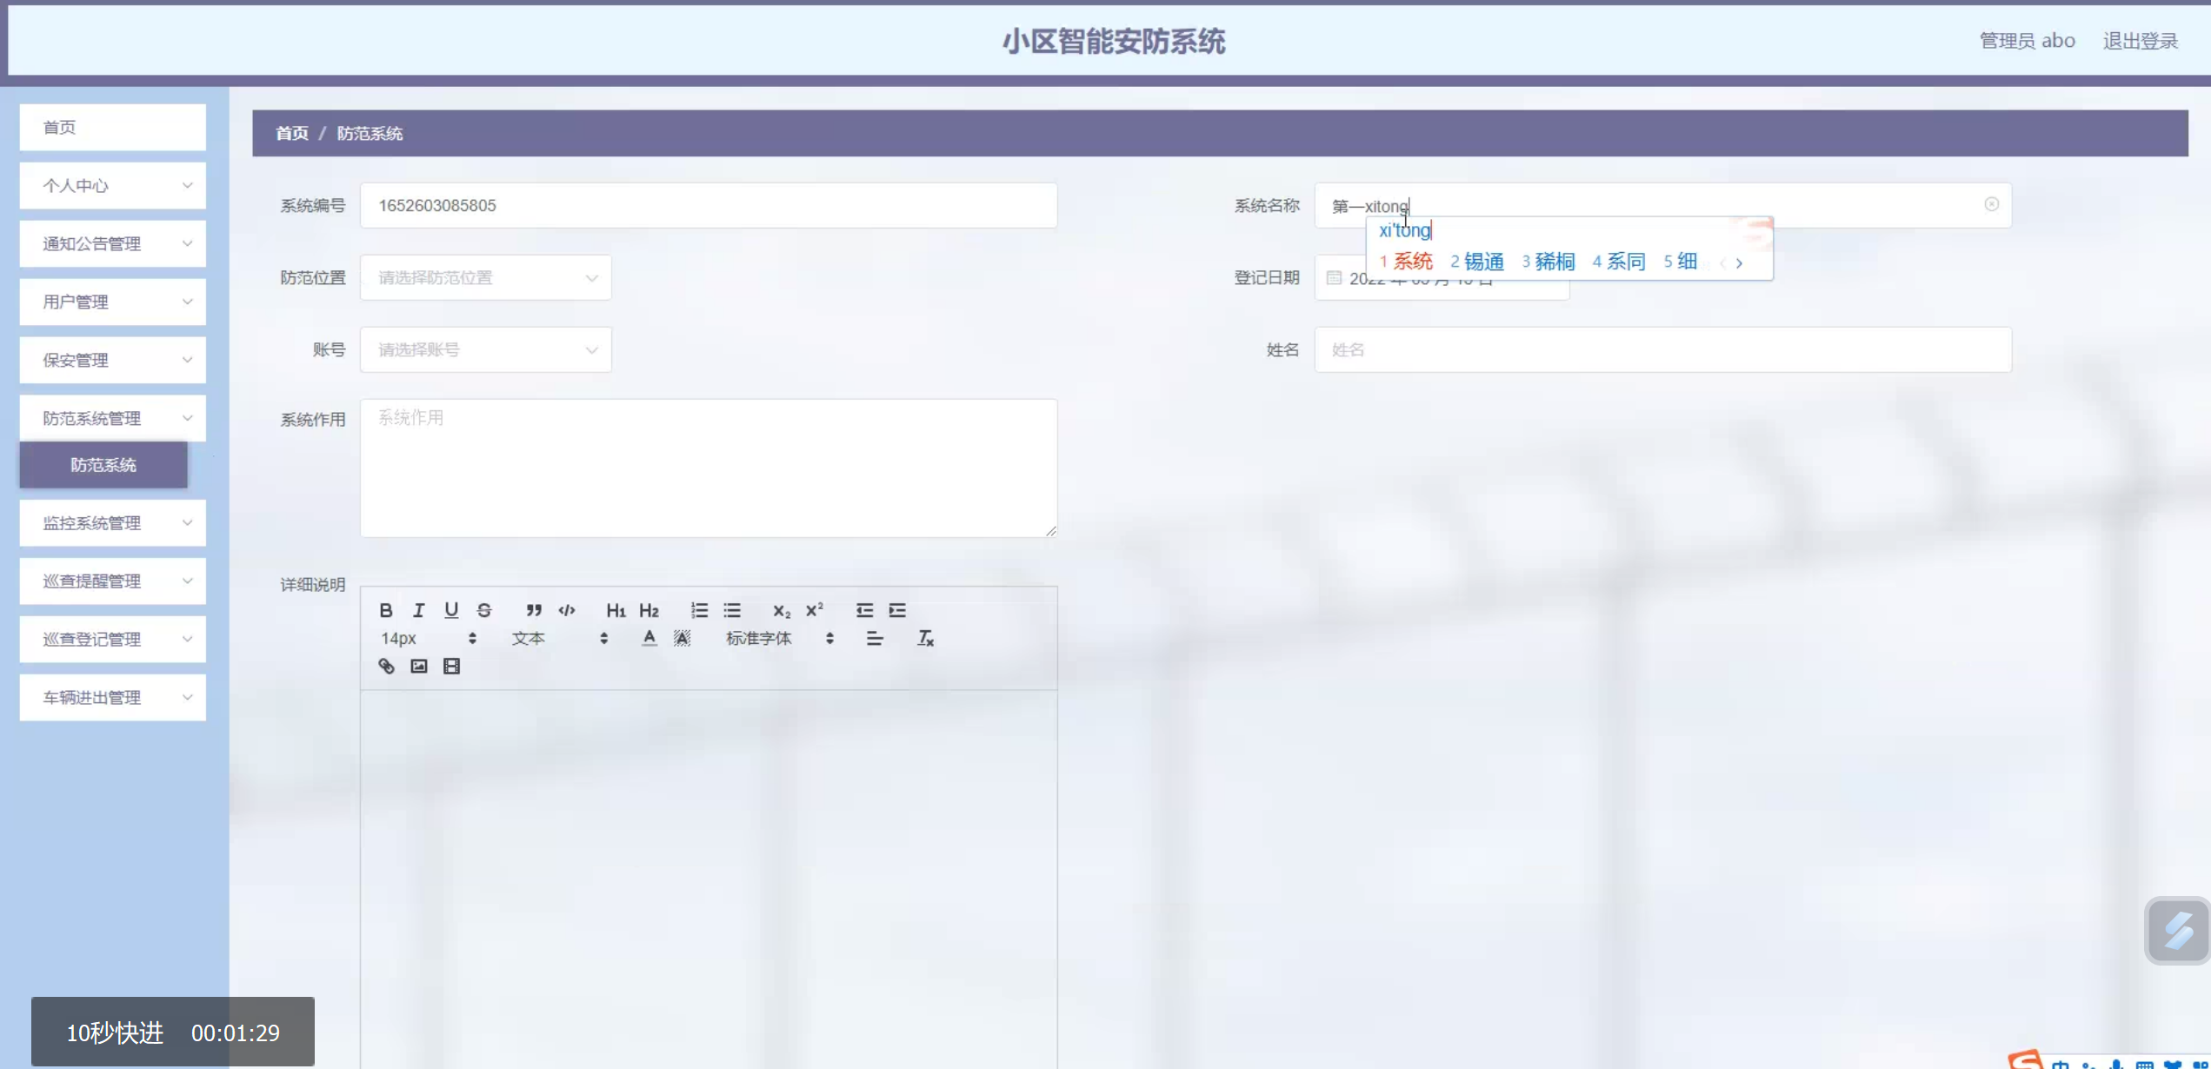The height and width of the screenshot is (1069, 2211).
Task: Open the 首页 sidebar menu item
Action: (113, 128)
